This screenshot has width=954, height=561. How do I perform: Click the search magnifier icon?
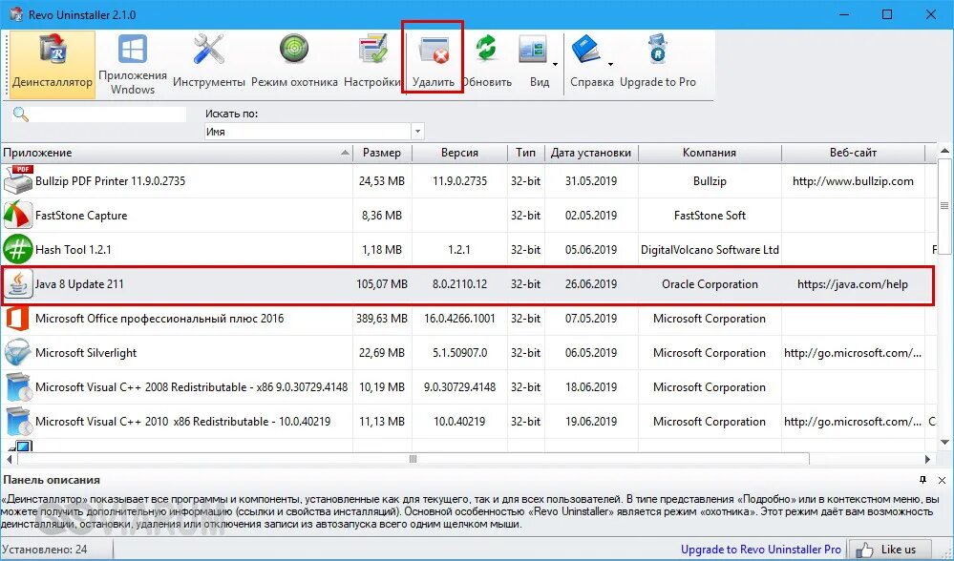[21, 114]
